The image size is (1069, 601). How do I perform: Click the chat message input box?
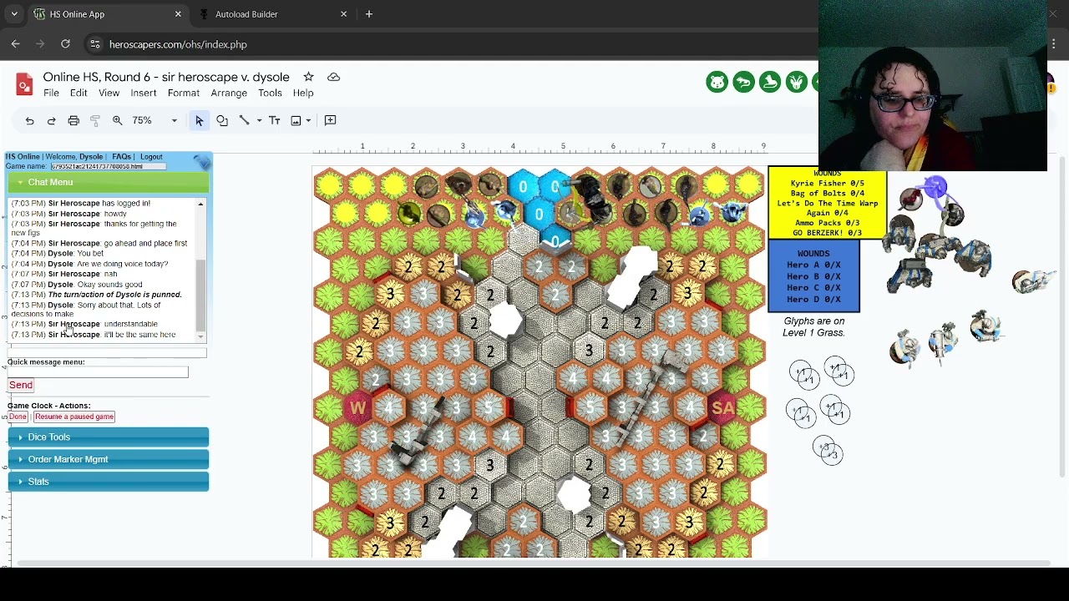107,352
